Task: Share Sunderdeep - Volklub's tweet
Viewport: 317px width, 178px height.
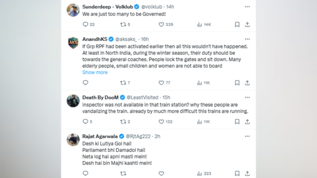Action: [247, 25]
